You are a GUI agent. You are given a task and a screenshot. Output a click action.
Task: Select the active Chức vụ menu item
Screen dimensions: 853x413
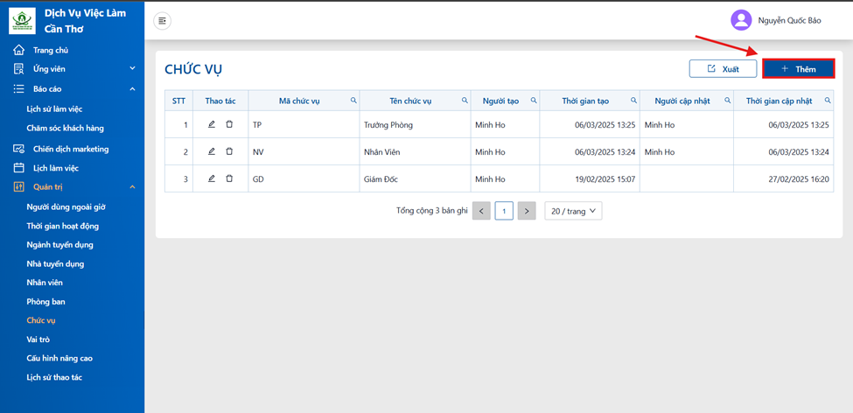point(41,320)
